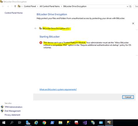The image size is (138, 126).
Task: Open Task View on the taskbar
Action: coord(20,123)
